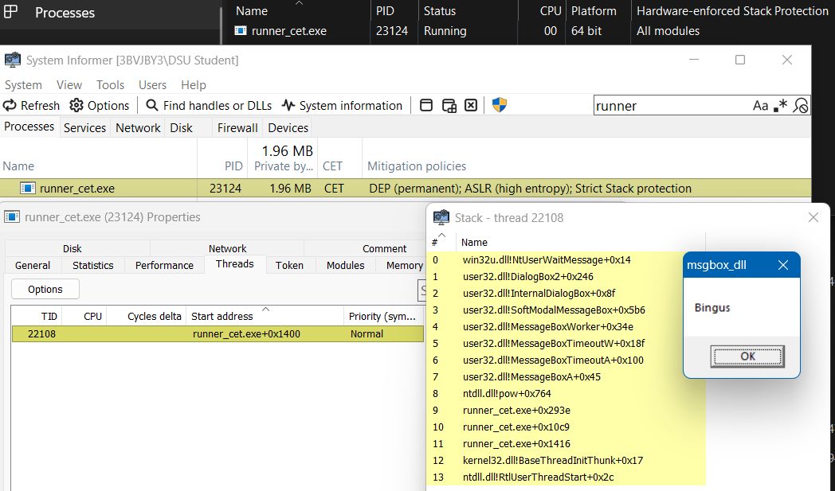This screenshot has height=491, width=835.
Task: Switch to the Network tab in main window
Action: point(138,127)
